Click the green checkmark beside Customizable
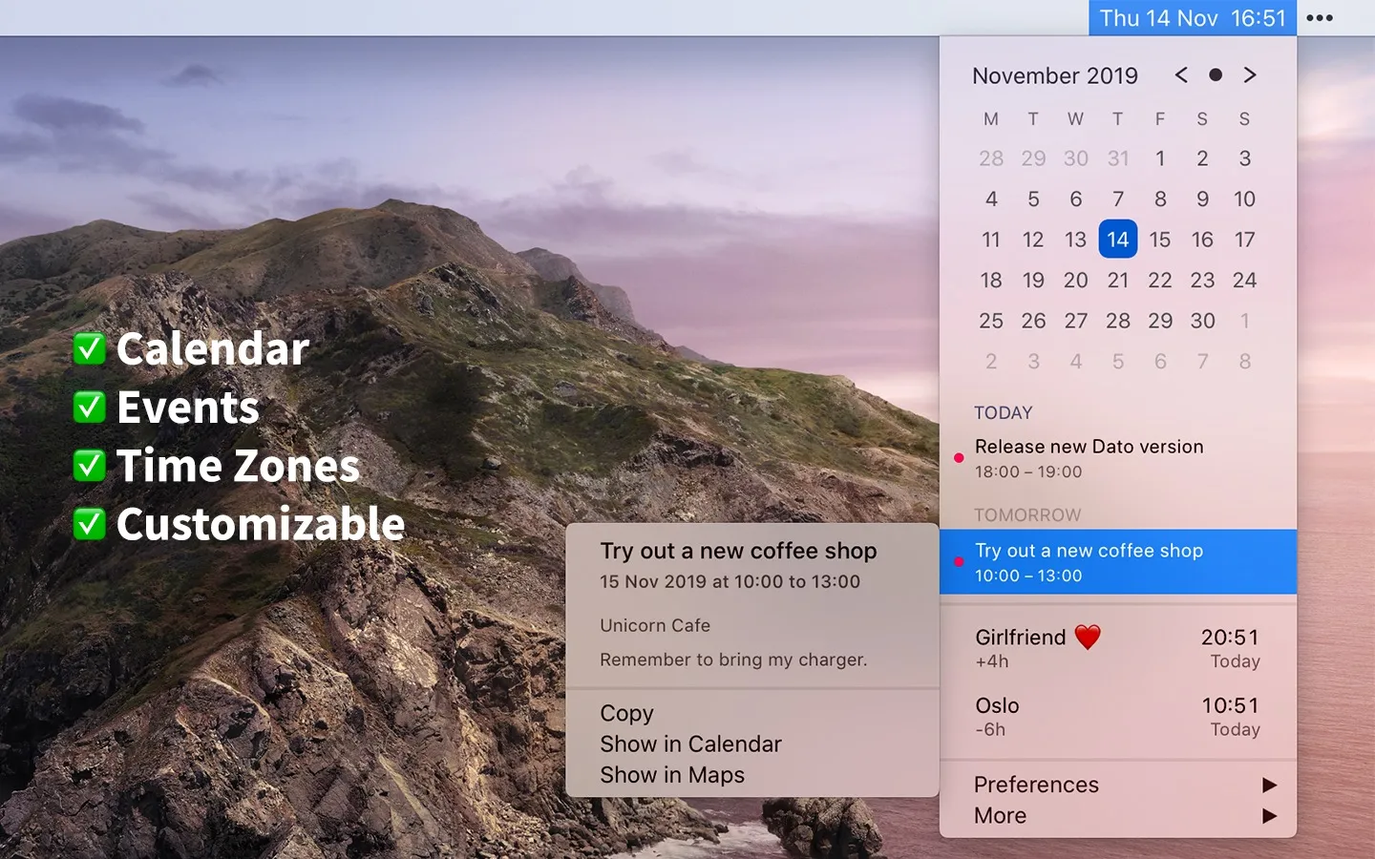1375x859 pixels. click(89, 523)
